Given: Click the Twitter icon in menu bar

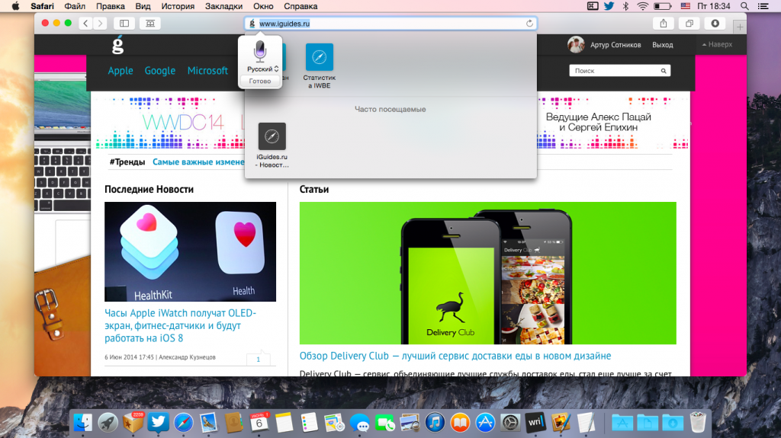Looking at the screenshot, I should [x=609, y=6].
